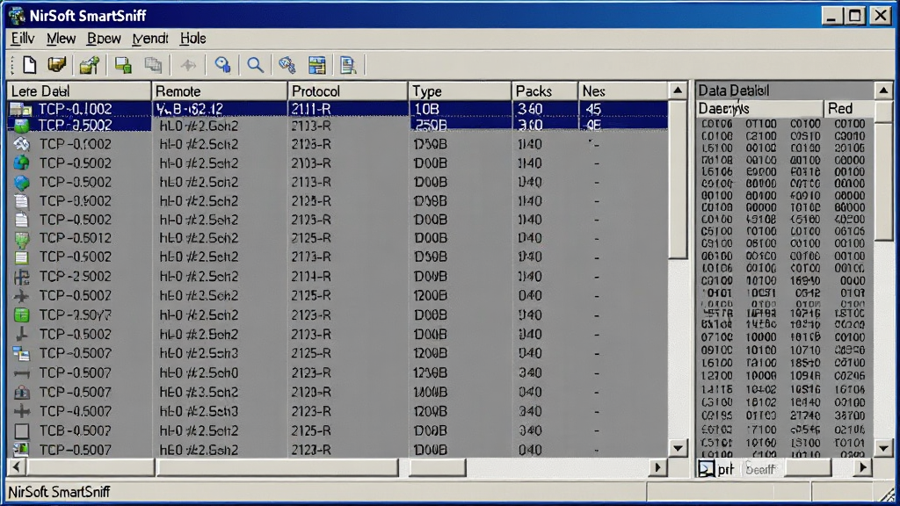Sort by the Packs column header
The height and width of the screenshot is (506, 900).
545,91
